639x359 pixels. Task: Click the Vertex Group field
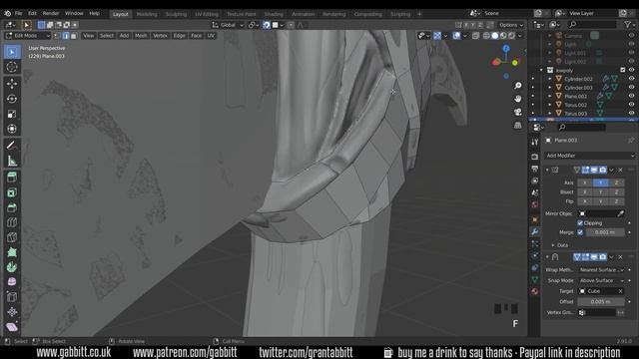tap(597, 312)
